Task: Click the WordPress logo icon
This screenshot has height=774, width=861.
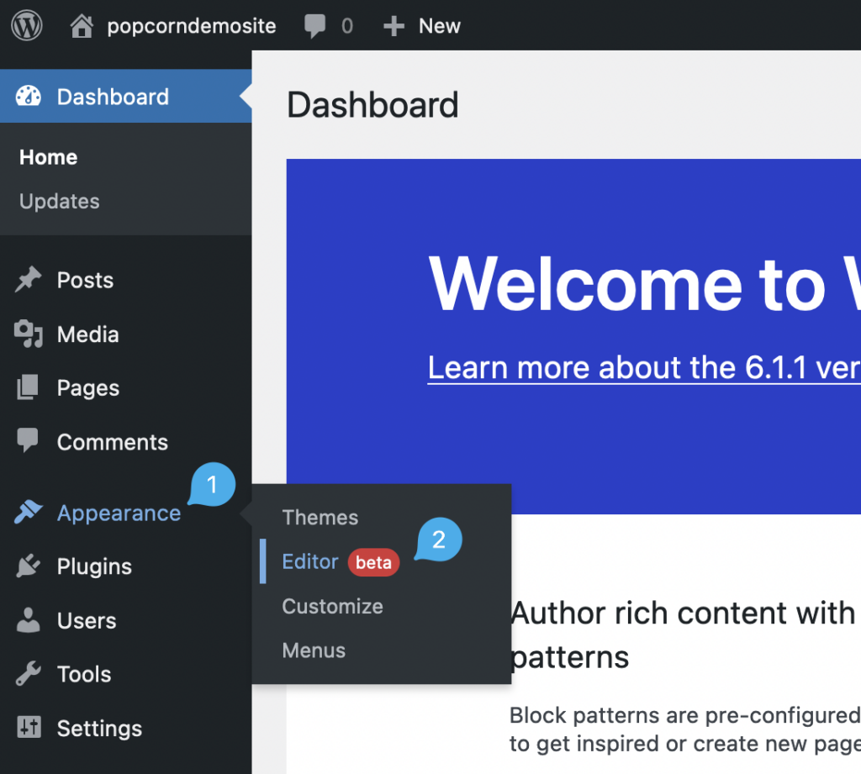Action: click(27, 26)
